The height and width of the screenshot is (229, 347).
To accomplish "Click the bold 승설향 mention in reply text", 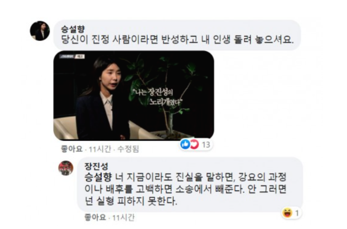I will pos(98,177).
